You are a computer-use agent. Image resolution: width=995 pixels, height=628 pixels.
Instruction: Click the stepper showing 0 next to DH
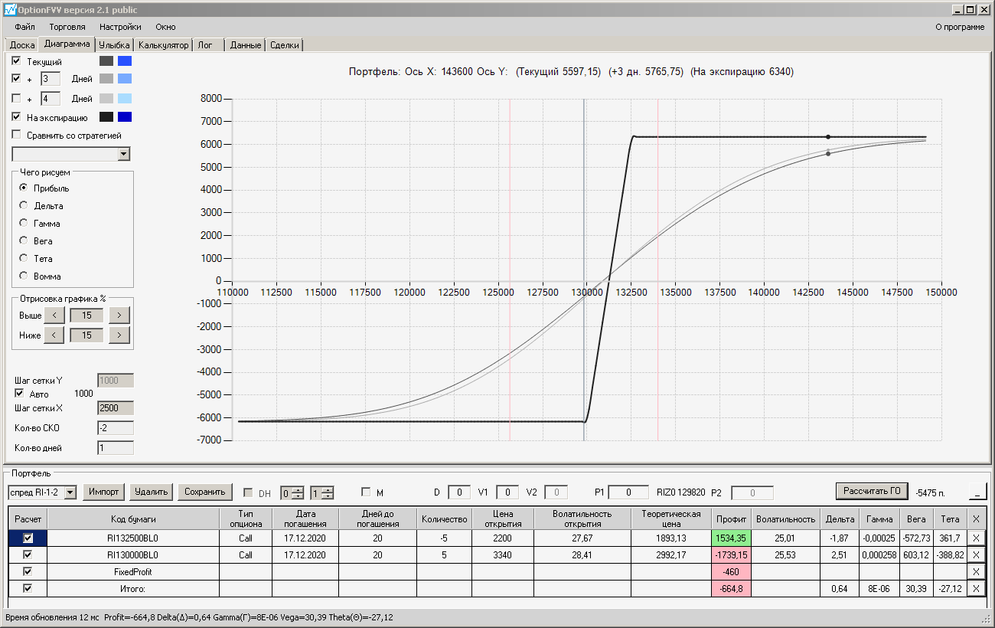[292, 493]
